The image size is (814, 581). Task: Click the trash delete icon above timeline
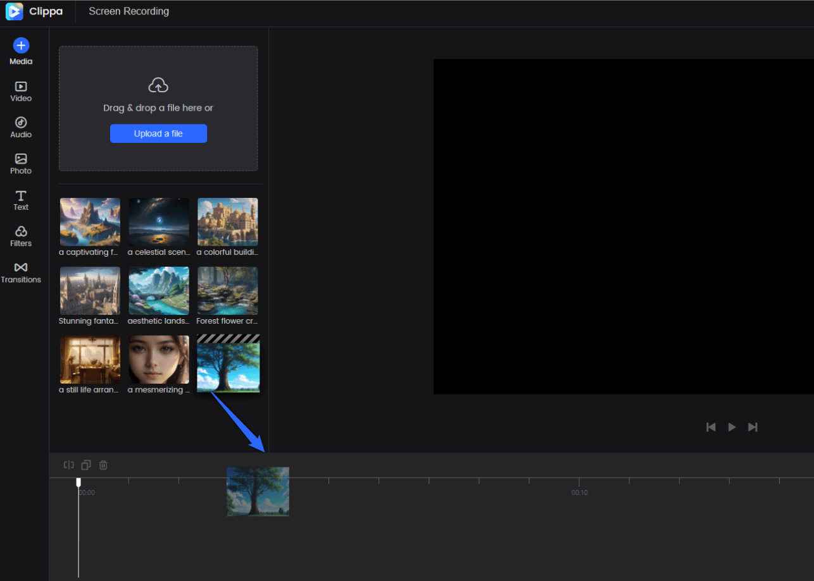coord(103,465)
